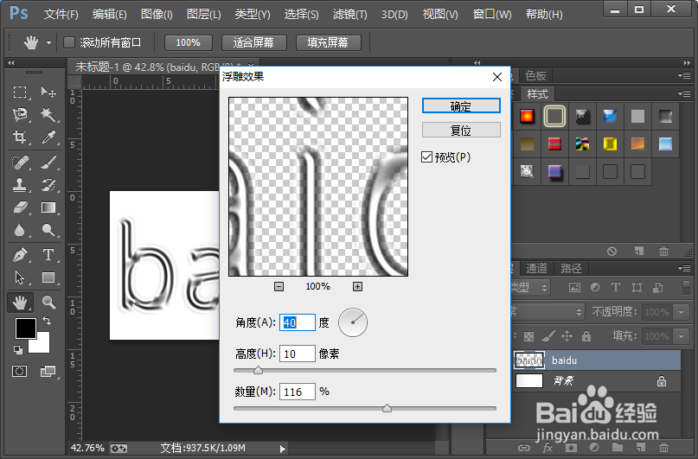This screenshot has width=698, height=459.
Task: Select the Eyedropper tool
Action: pyautogui.click(x=48, y=137)
